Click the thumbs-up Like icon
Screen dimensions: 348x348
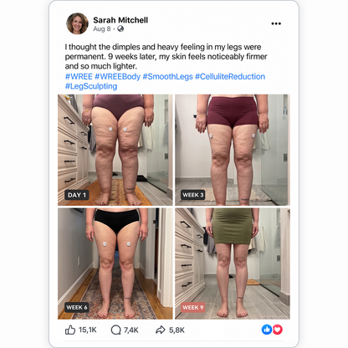click(x=70, y=330)
